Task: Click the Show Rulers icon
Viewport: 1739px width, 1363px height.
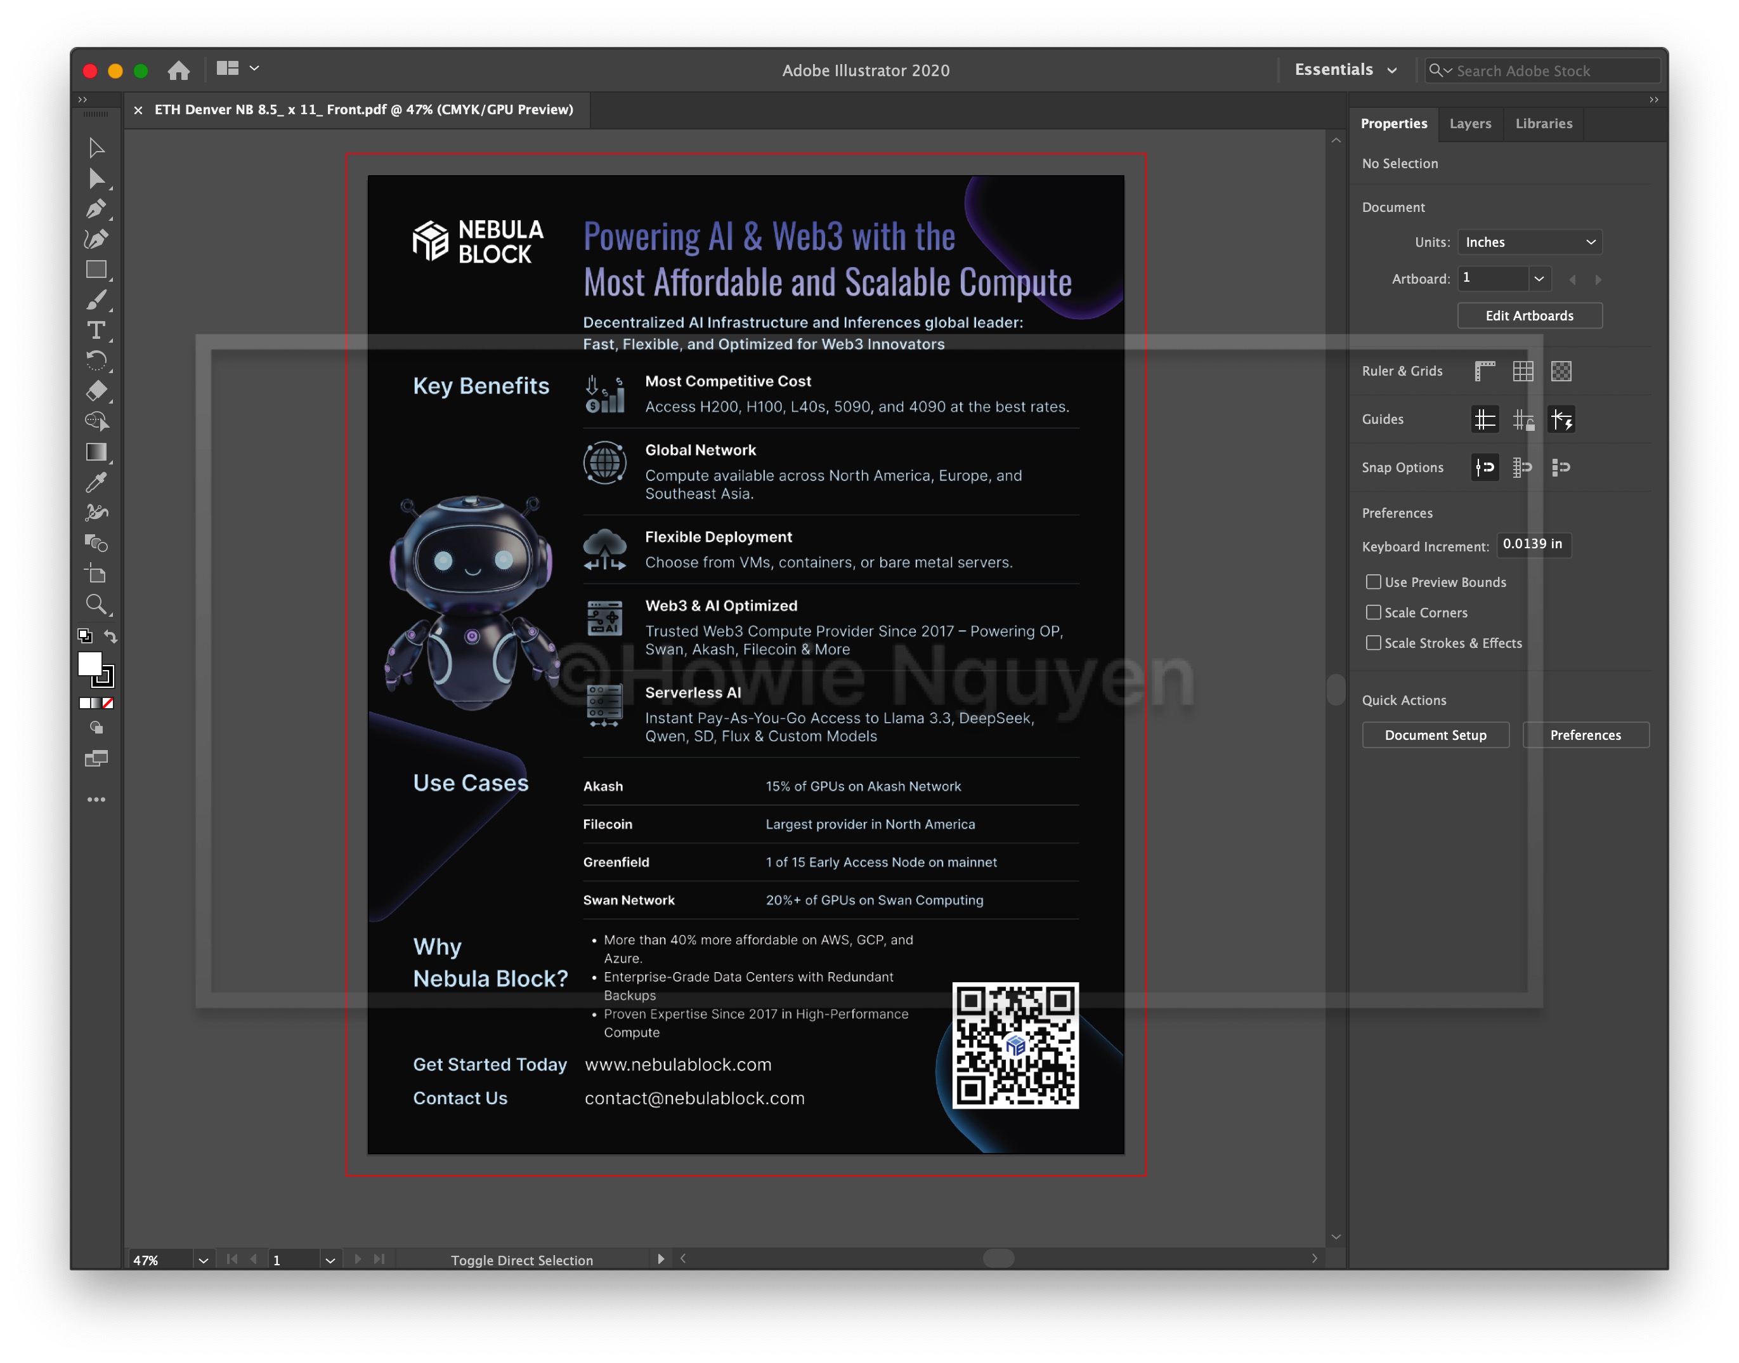Action: click(x=1484, y=371)
